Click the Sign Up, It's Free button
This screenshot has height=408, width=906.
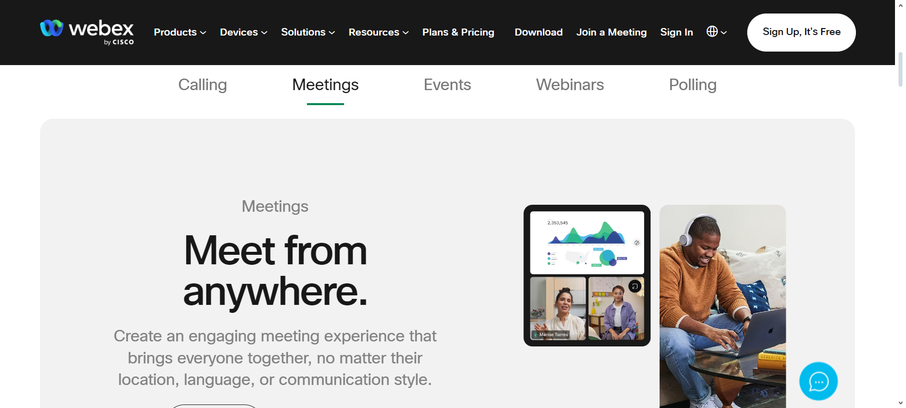[801, 32]
